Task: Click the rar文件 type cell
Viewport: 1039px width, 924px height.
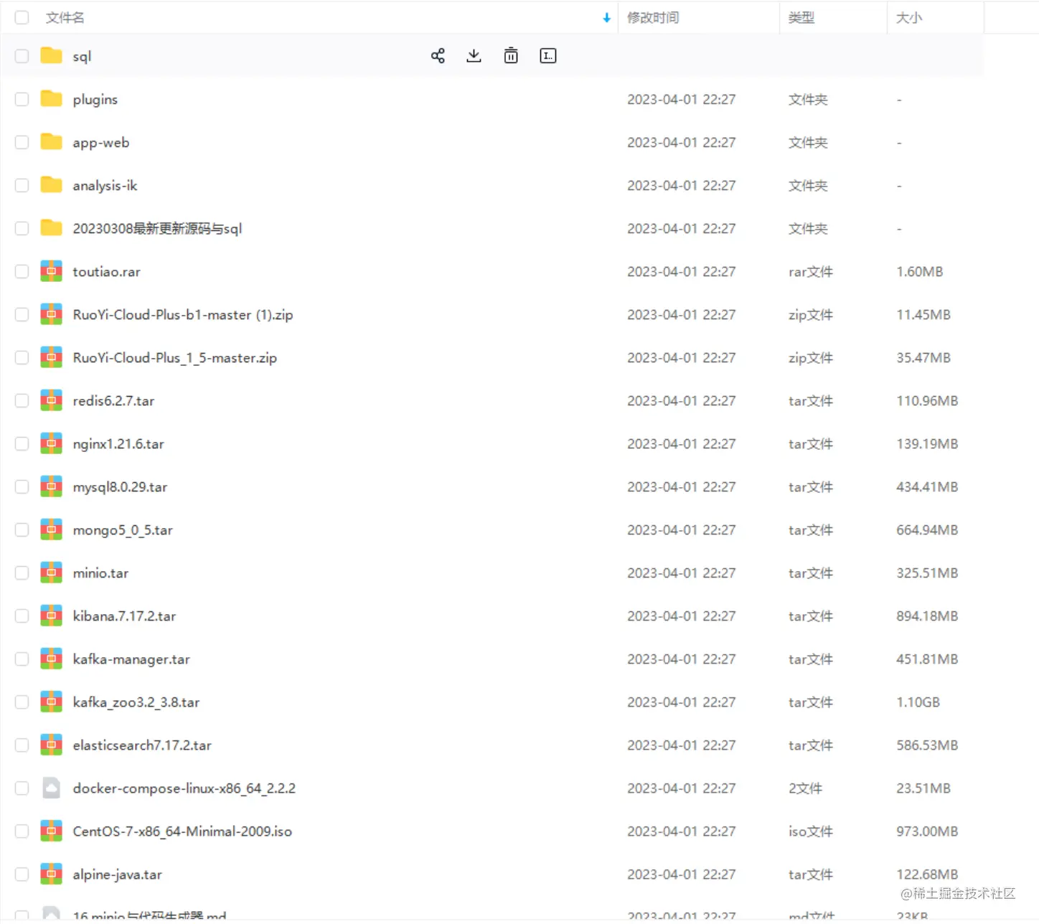Action: [811, 272]
